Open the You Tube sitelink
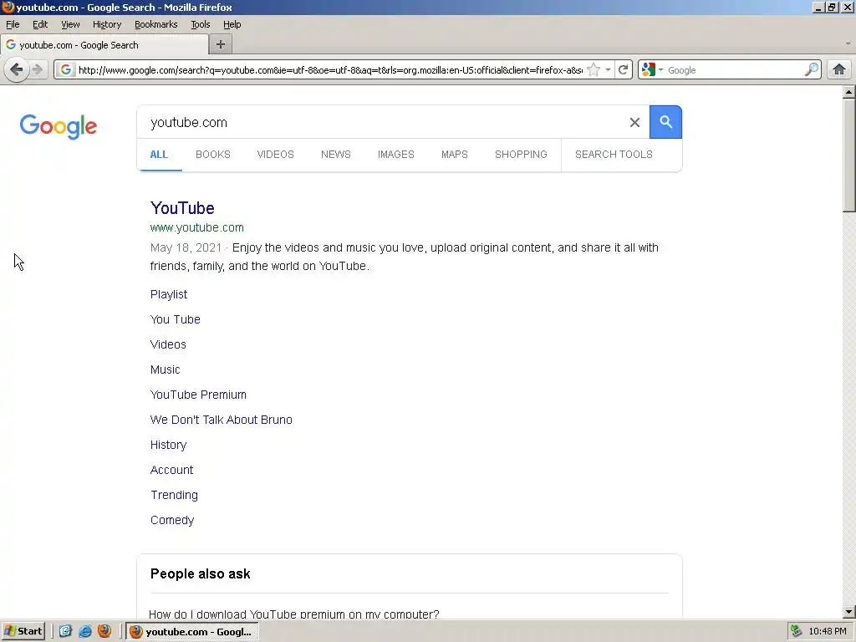 tap(176, 319)
